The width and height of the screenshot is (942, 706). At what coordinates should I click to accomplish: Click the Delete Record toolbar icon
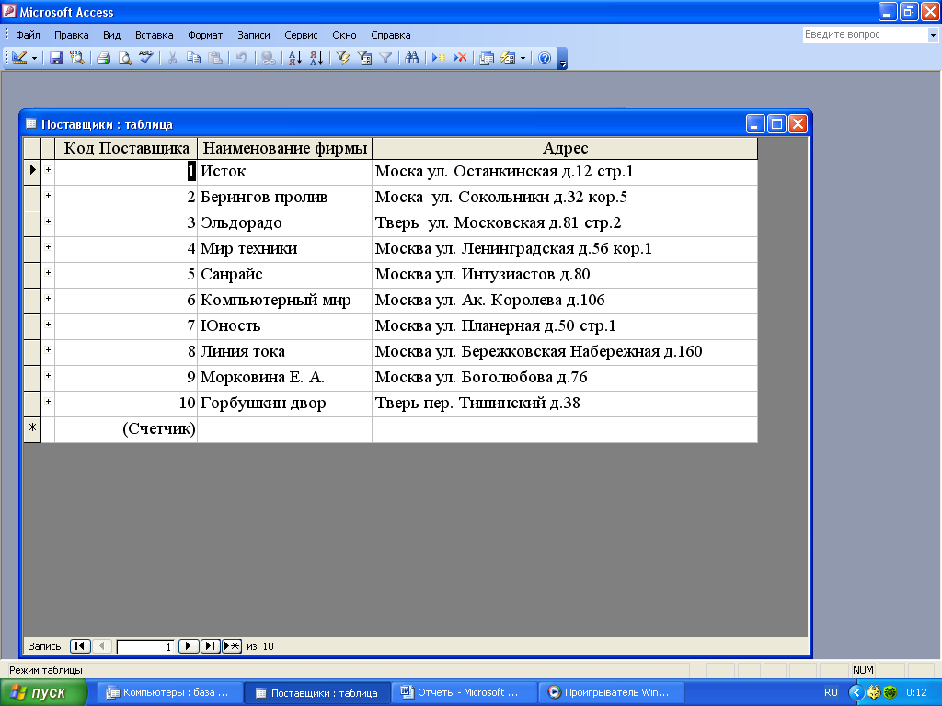460,58
